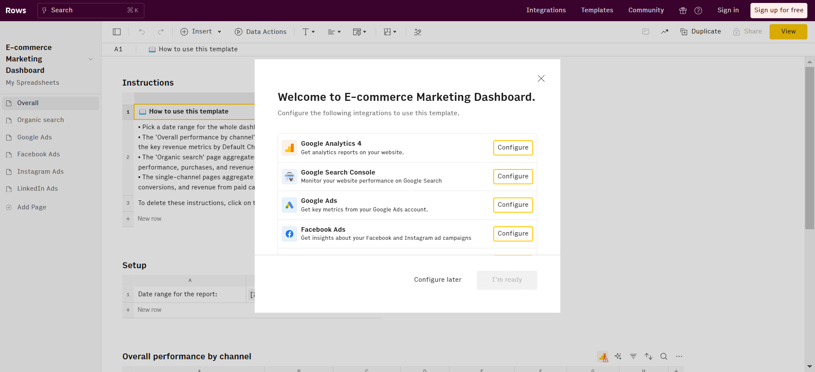Image resolution: width=815 pixels, height=372 pixels.
Task: Click the clear formatting icon
Action: [x=418, y=32]
